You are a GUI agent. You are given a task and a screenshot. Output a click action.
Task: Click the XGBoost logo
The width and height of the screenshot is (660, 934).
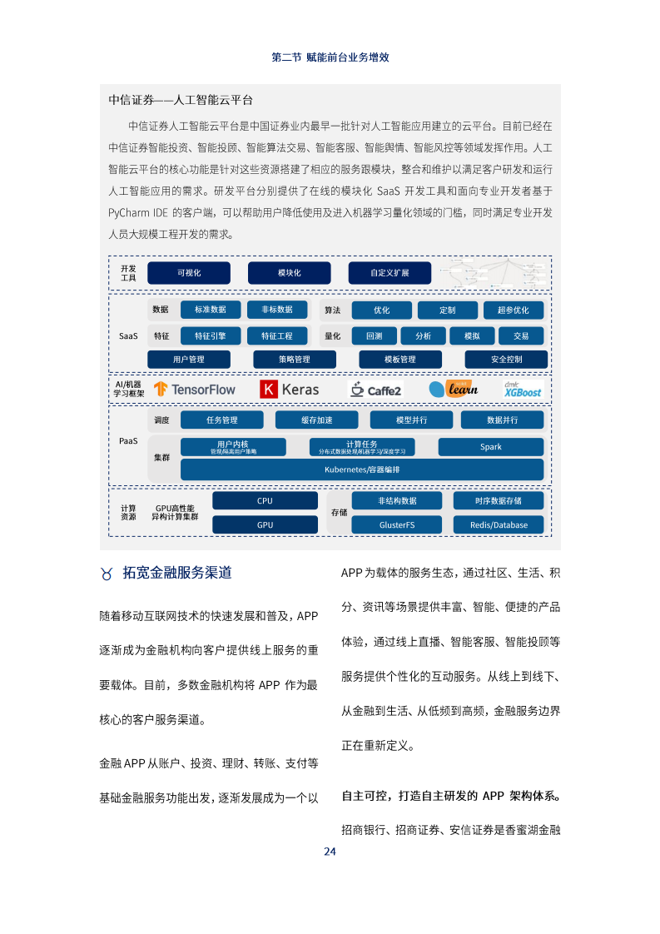pyautogui.click(x=522, y=389)
